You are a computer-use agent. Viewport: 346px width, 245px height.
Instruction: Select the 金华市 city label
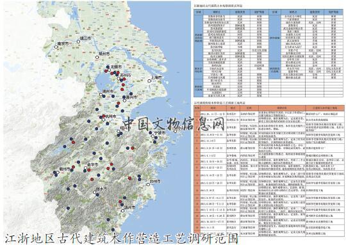[93, 164]
